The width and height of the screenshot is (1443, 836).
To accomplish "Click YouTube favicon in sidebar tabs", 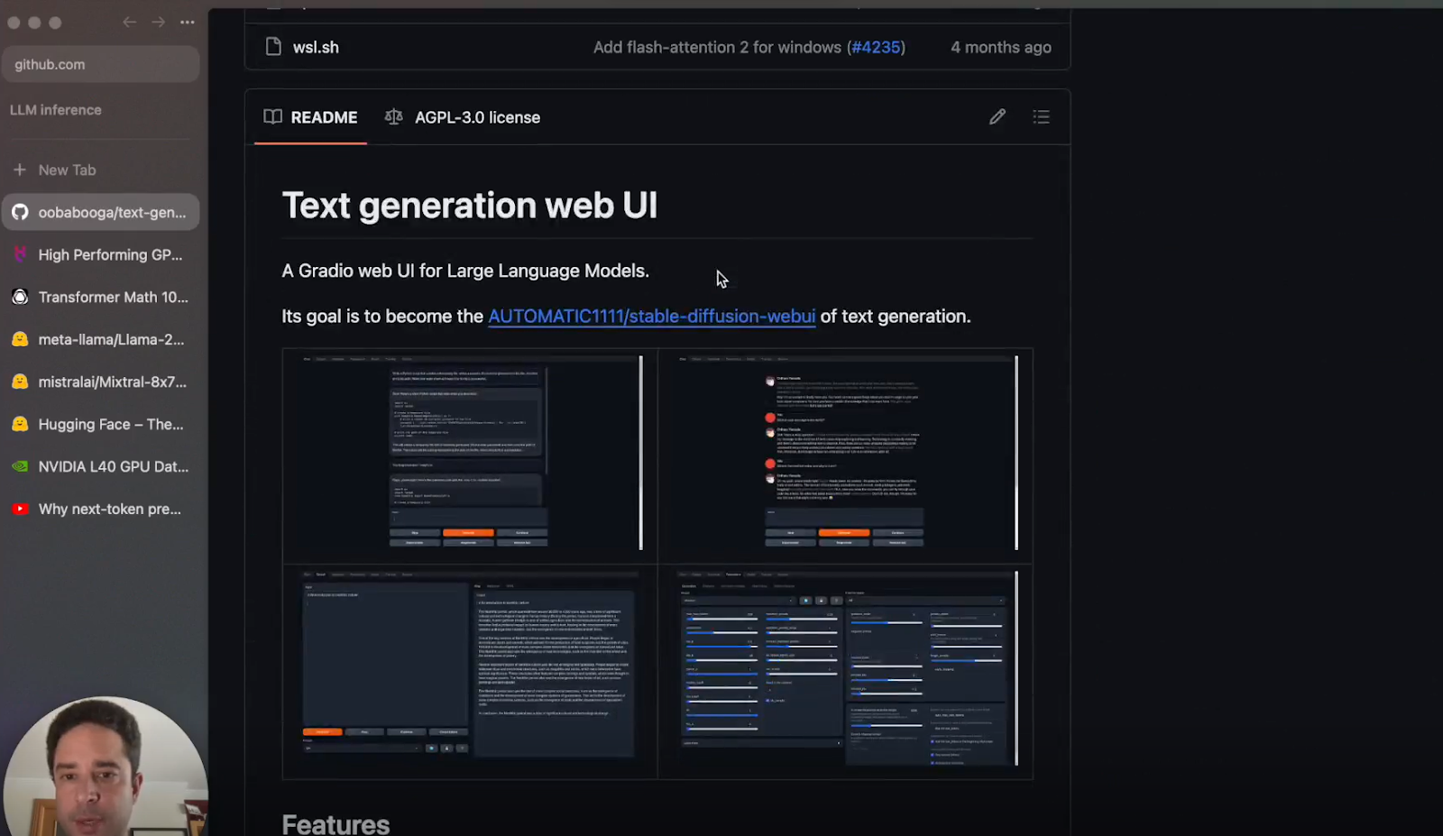I will click(20, 510).
